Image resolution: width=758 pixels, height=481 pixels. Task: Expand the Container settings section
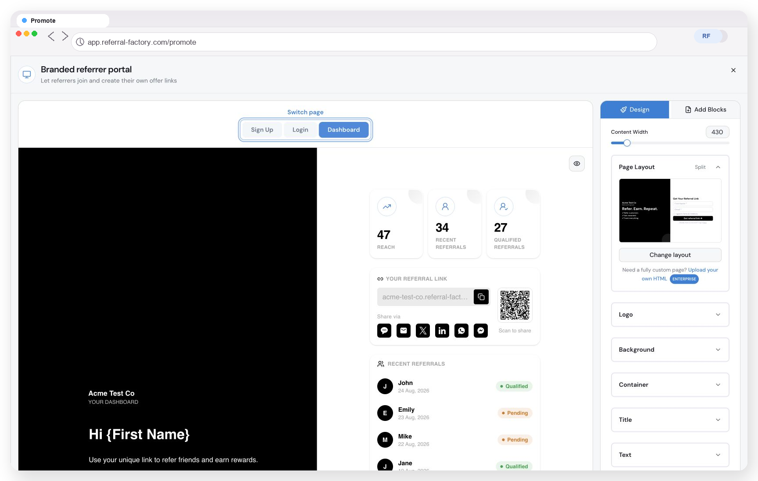pyautogui.click(x=670, y=385)
